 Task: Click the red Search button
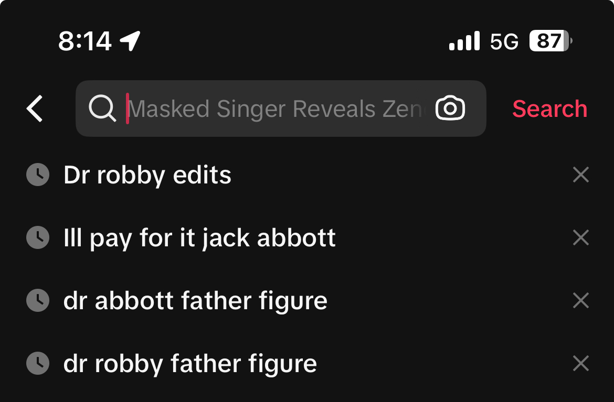click(x=549, y=109)
